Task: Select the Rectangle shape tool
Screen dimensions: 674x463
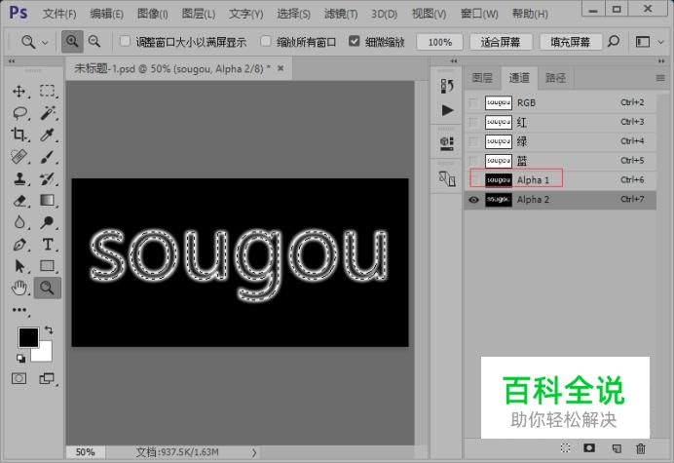Action: tap(48, 266)
